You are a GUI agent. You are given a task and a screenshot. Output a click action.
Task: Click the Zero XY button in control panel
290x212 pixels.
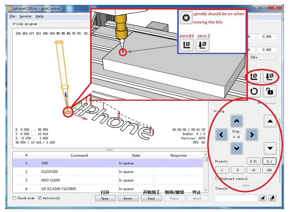click(254, 77)
